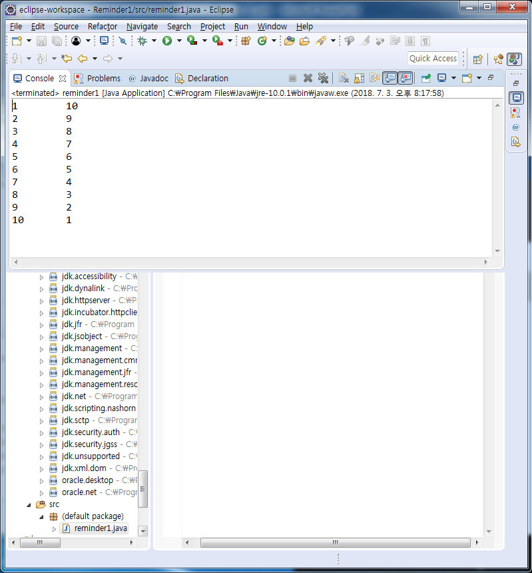Select jdk.xml.dom tree entry

coord(84,468)
